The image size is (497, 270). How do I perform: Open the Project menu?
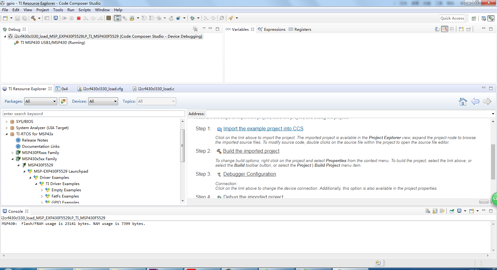43,10
